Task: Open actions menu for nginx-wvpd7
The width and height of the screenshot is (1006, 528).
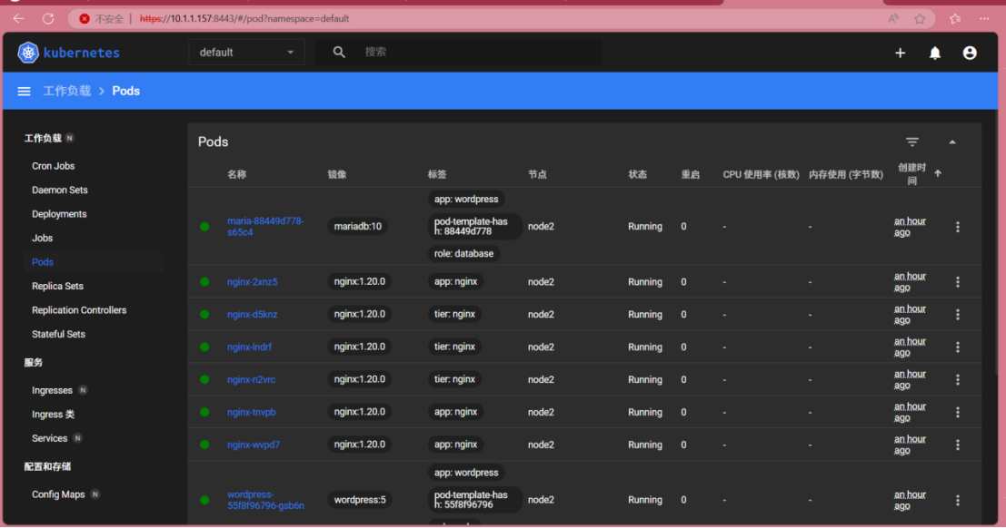Action: pyautogui.click(x=957, y=445)
